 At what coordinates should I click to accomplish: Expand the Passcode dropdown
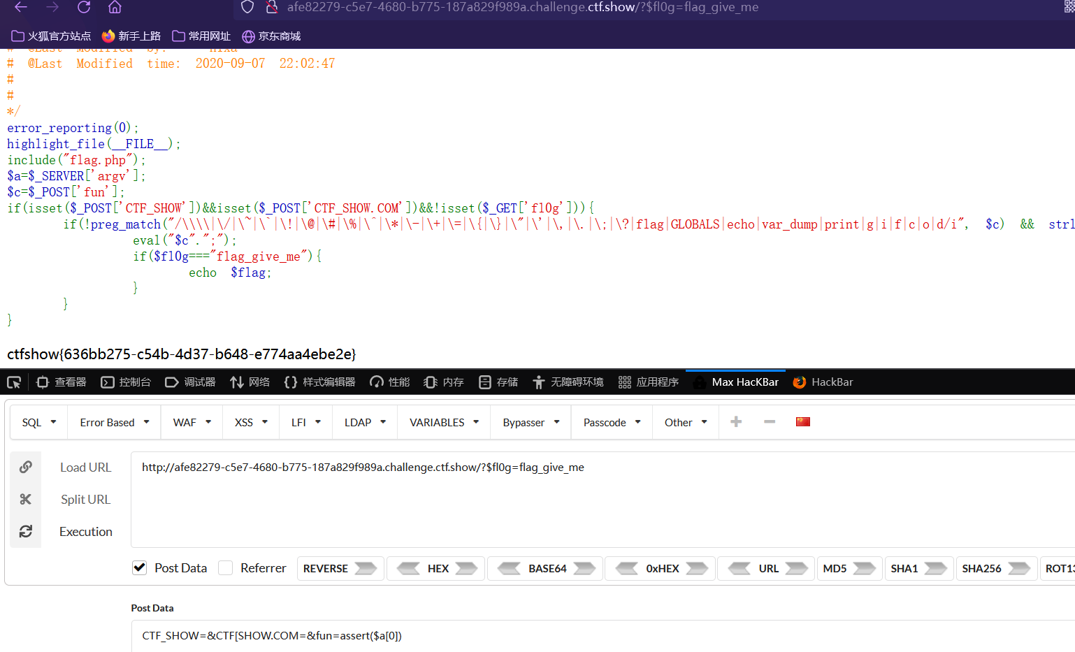(612, 422)
